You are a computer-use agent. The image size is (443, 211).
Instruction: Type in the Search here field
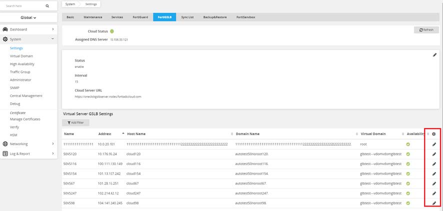tap(22, 6)
